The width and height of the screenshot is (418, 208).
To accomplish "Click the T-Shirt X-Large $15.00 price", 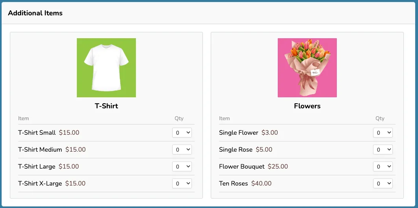I will click(x=75, y=184).
